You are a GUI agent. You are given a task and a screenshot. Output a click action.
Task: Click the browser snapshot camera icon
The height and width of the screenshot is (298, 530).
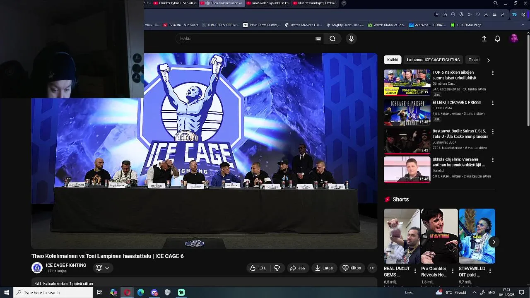click(x=445, y=14)
